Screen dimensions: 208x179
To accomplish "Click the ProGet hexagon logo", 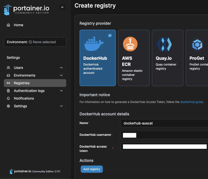I will click(197, 44).
